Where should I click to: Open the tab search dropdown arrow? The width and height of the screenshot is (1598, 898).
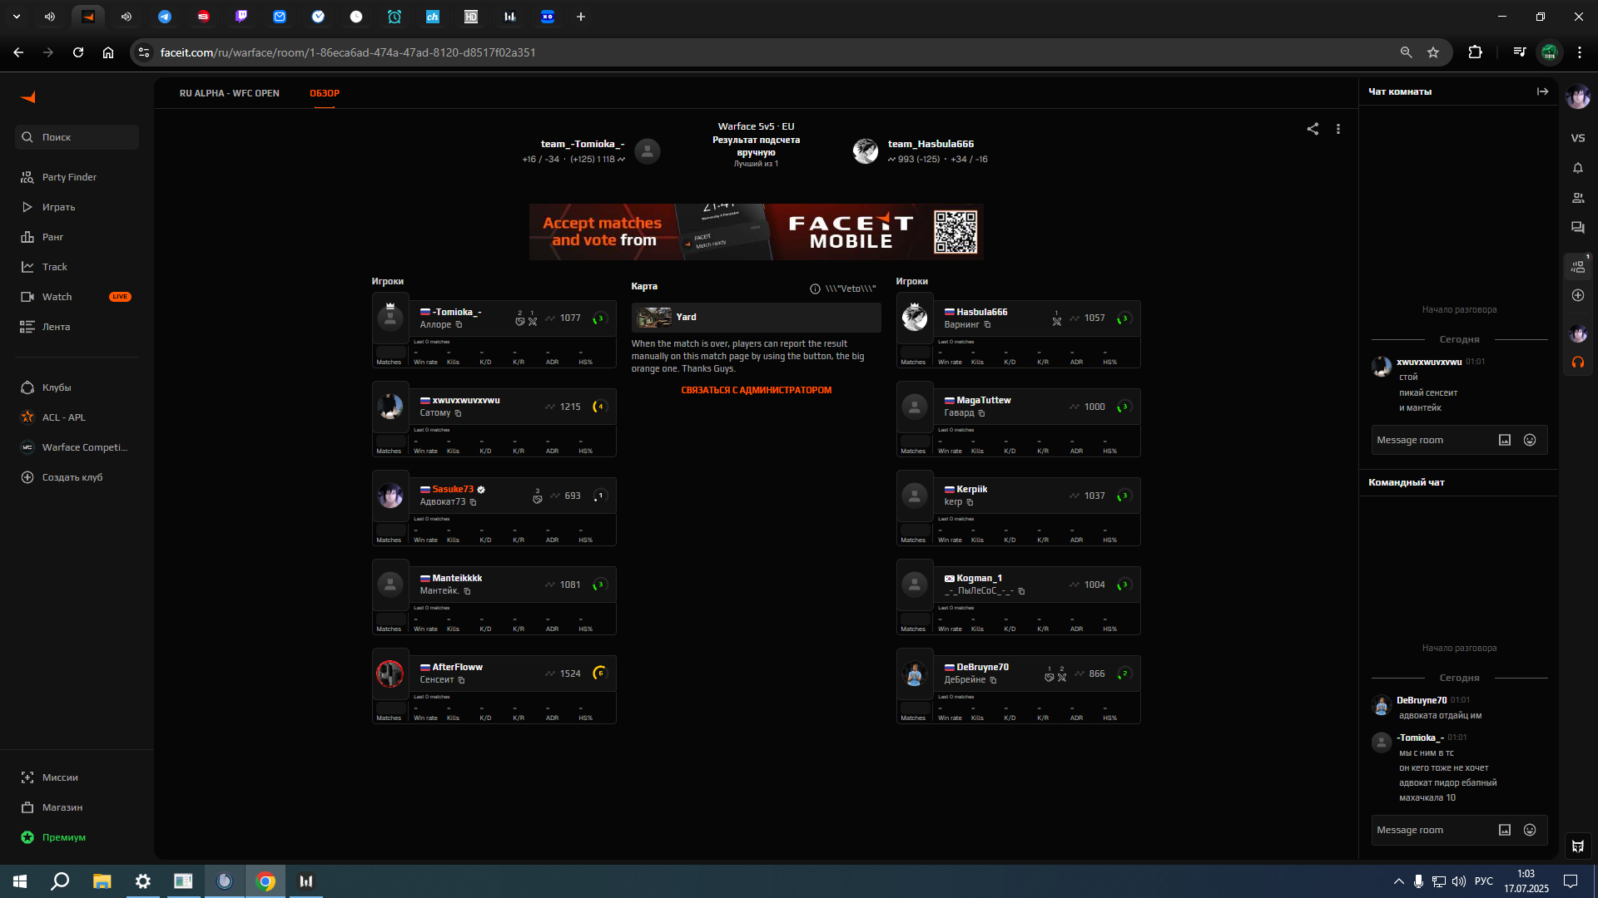click(17, 17)
